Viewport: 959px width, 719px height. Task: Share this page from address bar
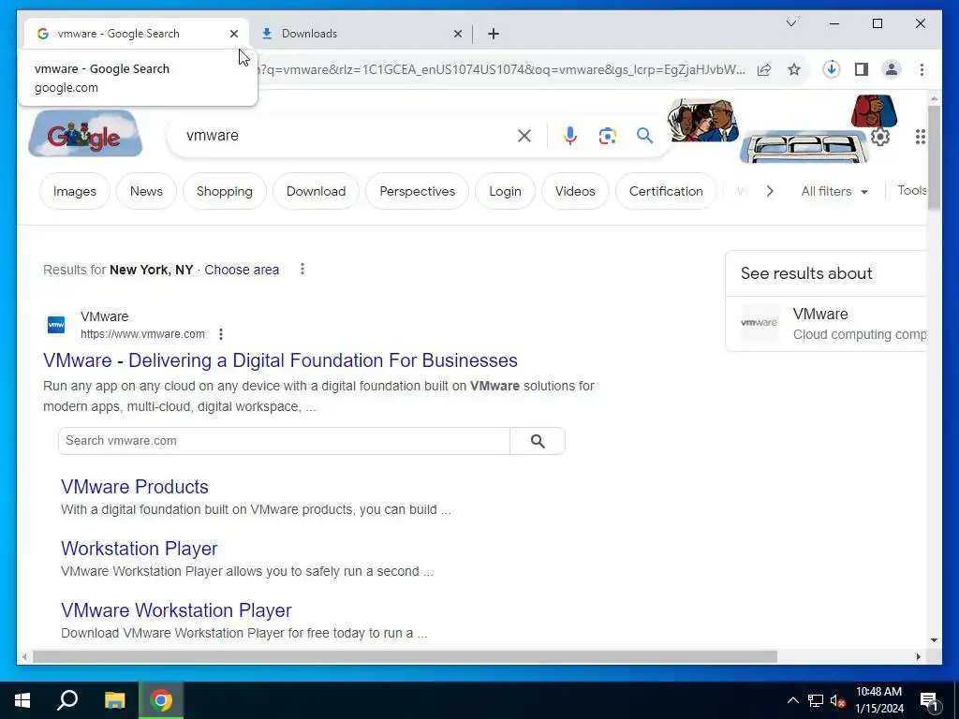(x=764, y=69)
